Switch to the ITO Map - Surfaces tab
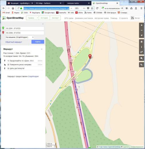 pyautogui.click(x=48, y=3)
